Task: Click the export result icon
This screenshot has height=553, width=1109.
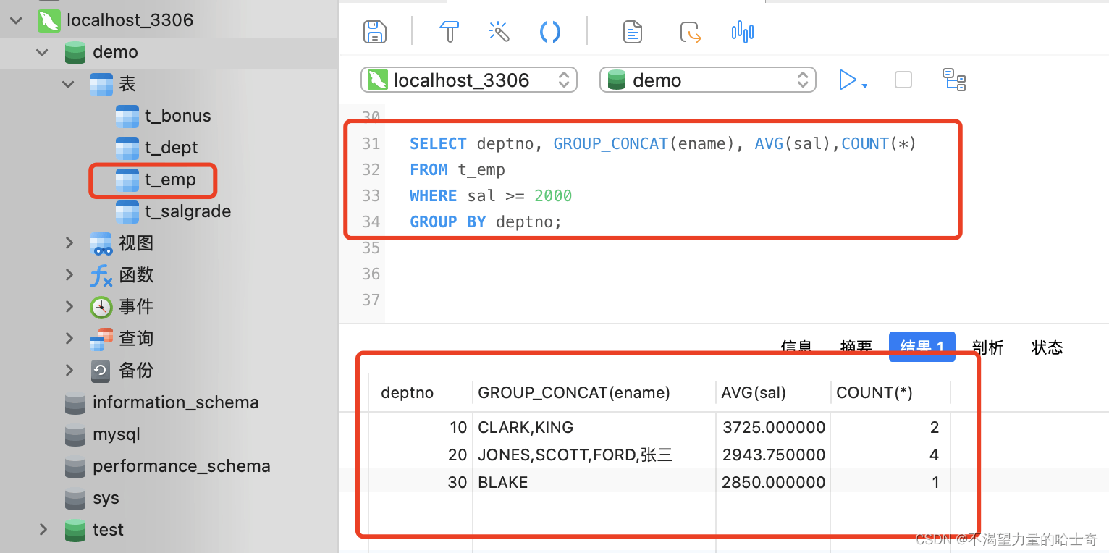Action: click(690, 32)
